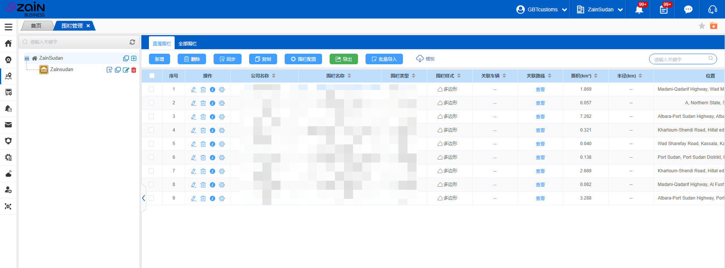Click 查看 link in row 4

click(x=540, y=130)
